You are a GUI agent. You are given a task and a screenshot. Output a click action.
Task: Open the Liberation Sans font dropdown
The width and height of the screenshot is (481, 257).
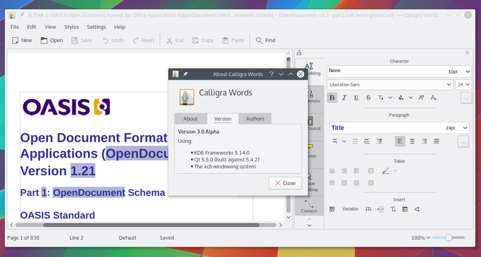pyautogui.click(x=390, y=85)
